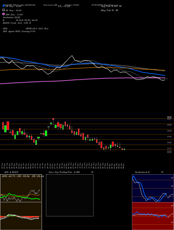
Task: Click the 'Stochastics: 22.02' reading
Action: [11, 17]
